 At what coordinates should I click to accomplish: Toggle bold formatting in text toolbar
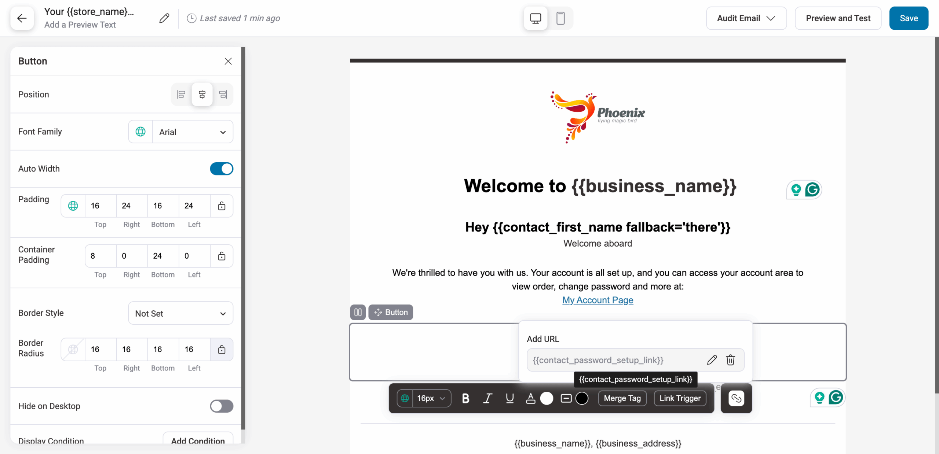(465, 398)
